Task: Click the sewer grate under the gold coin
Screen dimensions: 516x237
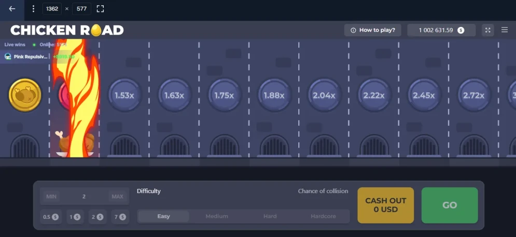Action: click(25, 145)
